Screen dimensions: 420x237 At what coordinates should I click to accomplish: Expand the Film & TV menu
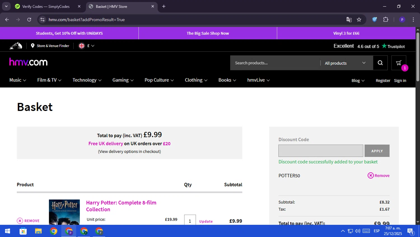pos(49,80)
